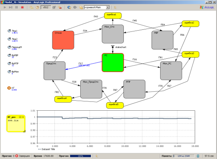Image resolution: width=217 pixels, height=159 pixels.
Task: Select the yellow ошибка1 state
Action: click(113, 16)
